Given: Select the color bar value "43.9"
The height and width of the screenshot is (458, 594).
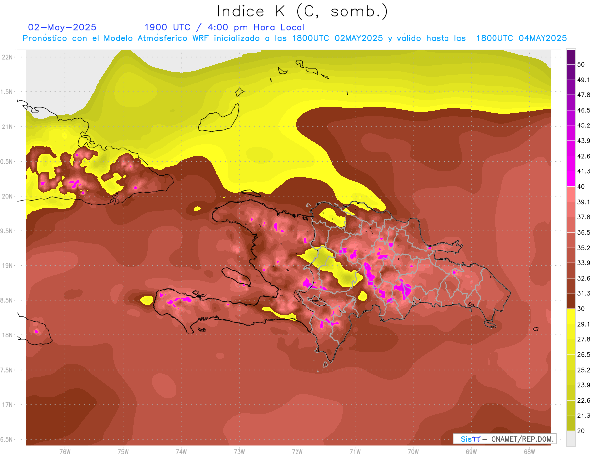Looking at the screenshot, I should coord(584,141).
